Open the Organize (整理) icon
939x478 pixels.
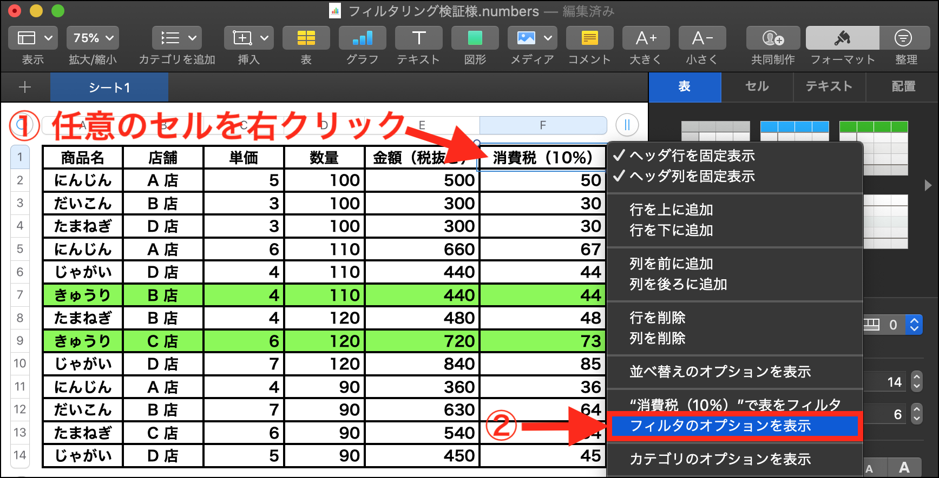[x=903, y=38]
